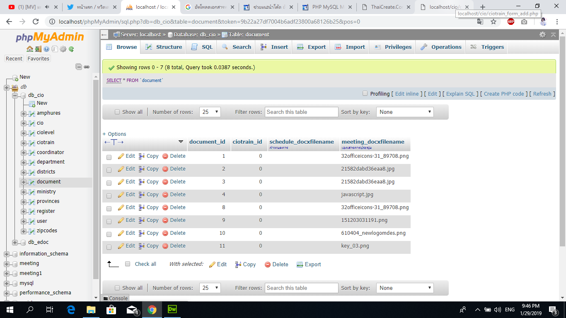Expand the db_edoc database node

15,242
